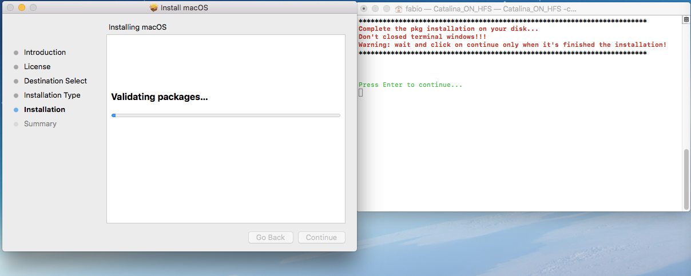Click the Terminal cursor block
Screen dimensions: 691x276
tap(360, 93)
